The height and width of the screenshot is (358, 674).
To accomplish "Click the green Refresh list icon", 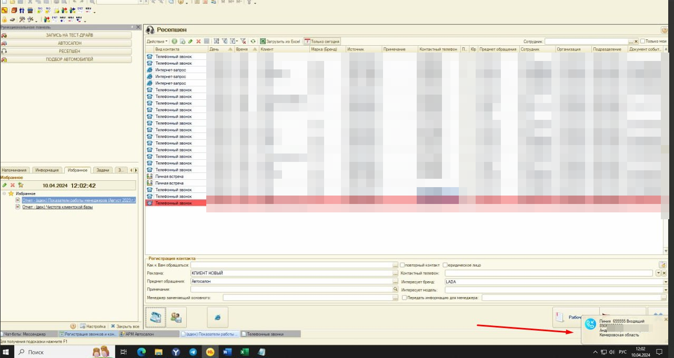I will click(x=253, y=41).
